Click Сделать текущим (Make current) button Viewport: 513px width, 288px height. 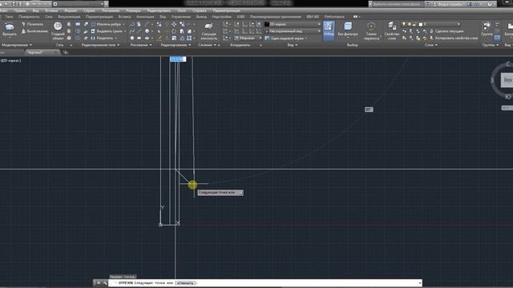446,31
